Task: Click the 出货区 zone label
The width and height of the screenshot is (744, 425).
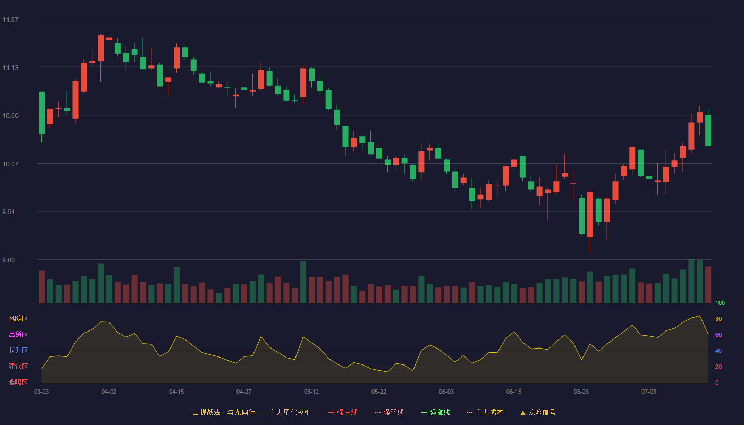Action: click(x=19, y=335)
